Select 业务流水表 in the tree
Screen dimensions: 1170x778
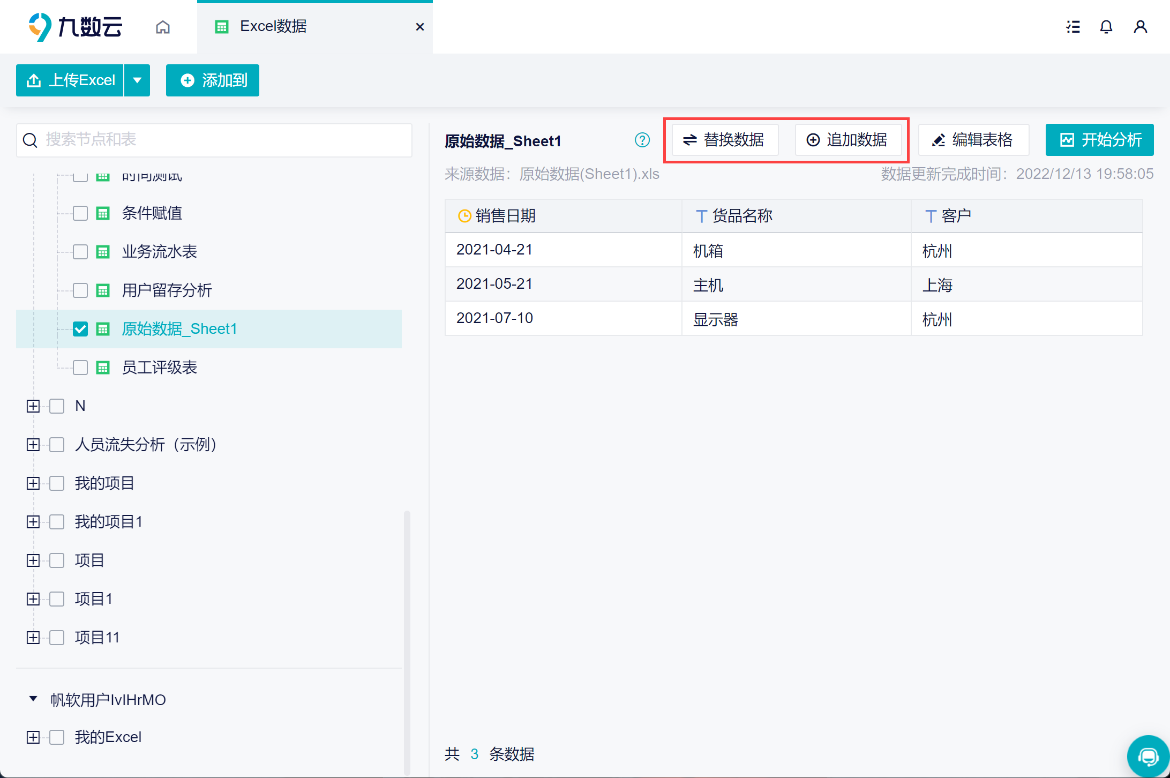[159, 252]
